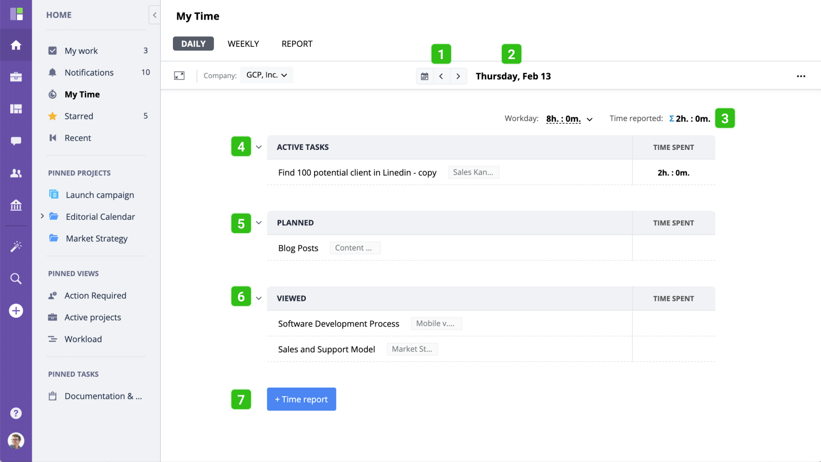Open Market Strategy pinned project
The height and width of the screenshot is (462, 821).
coord(97,238)
